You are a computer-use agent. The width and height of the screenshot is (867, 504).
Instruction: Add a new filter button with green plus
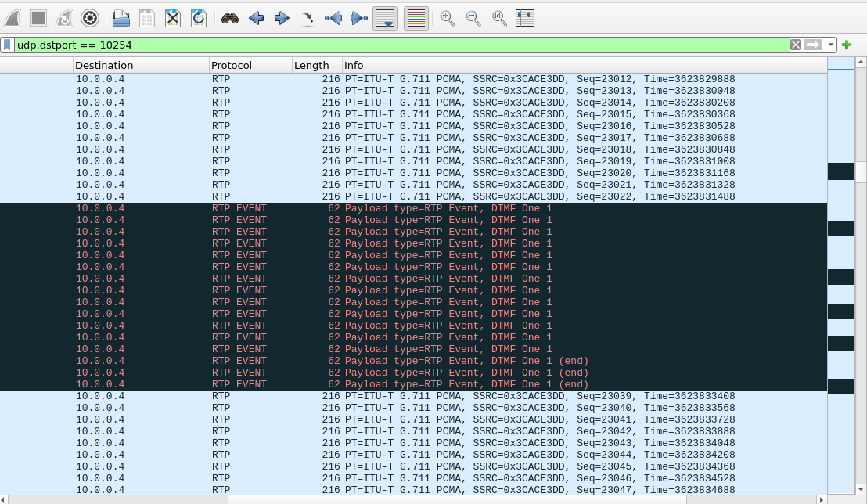846,45
